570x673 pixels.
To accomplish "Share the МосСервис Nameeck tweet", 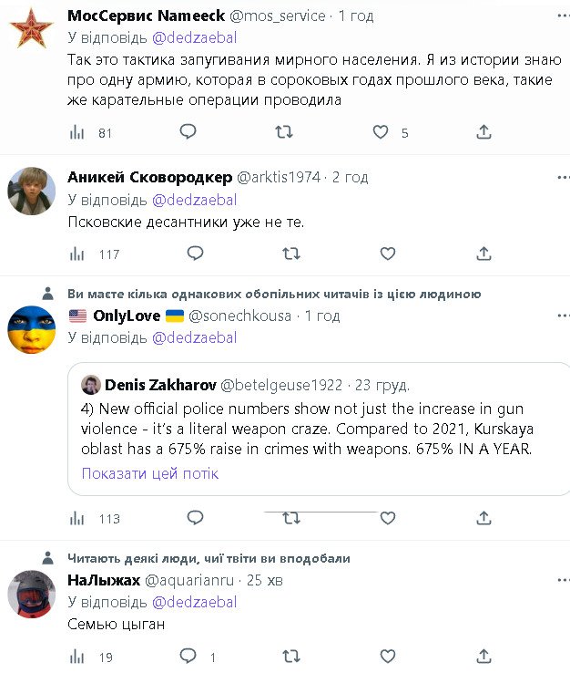I will click(x=483, y=132).
